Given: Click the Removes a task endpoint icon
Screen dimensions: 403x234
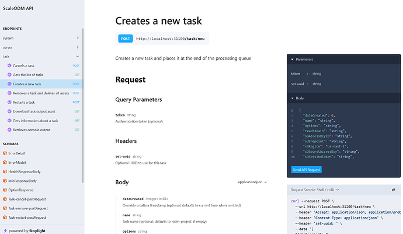Looking at the screenshot, I should click(9, 93).
